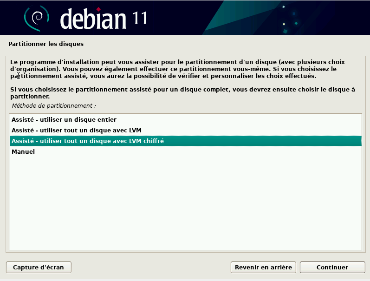Take a screenshot with "Capture d'écran"
This screenshot has height=281, width=370.
point(39,267)
